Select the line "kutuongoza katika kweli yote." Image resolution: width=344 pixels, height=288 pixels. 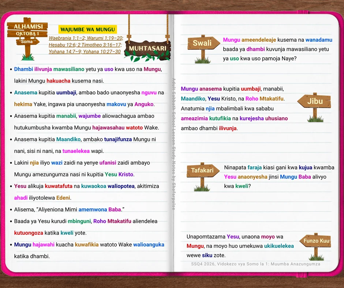[50, 233]
